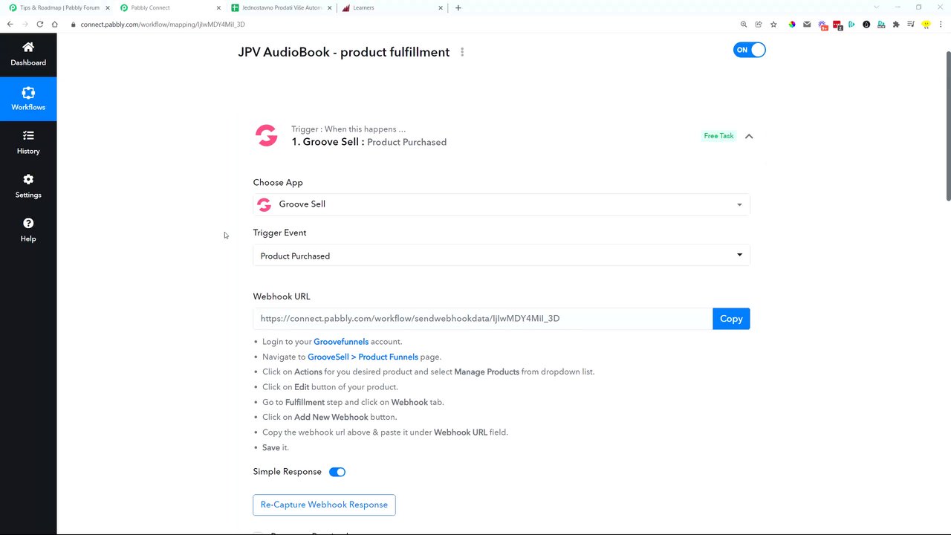Open the Workflows sidebar icon

28,93
